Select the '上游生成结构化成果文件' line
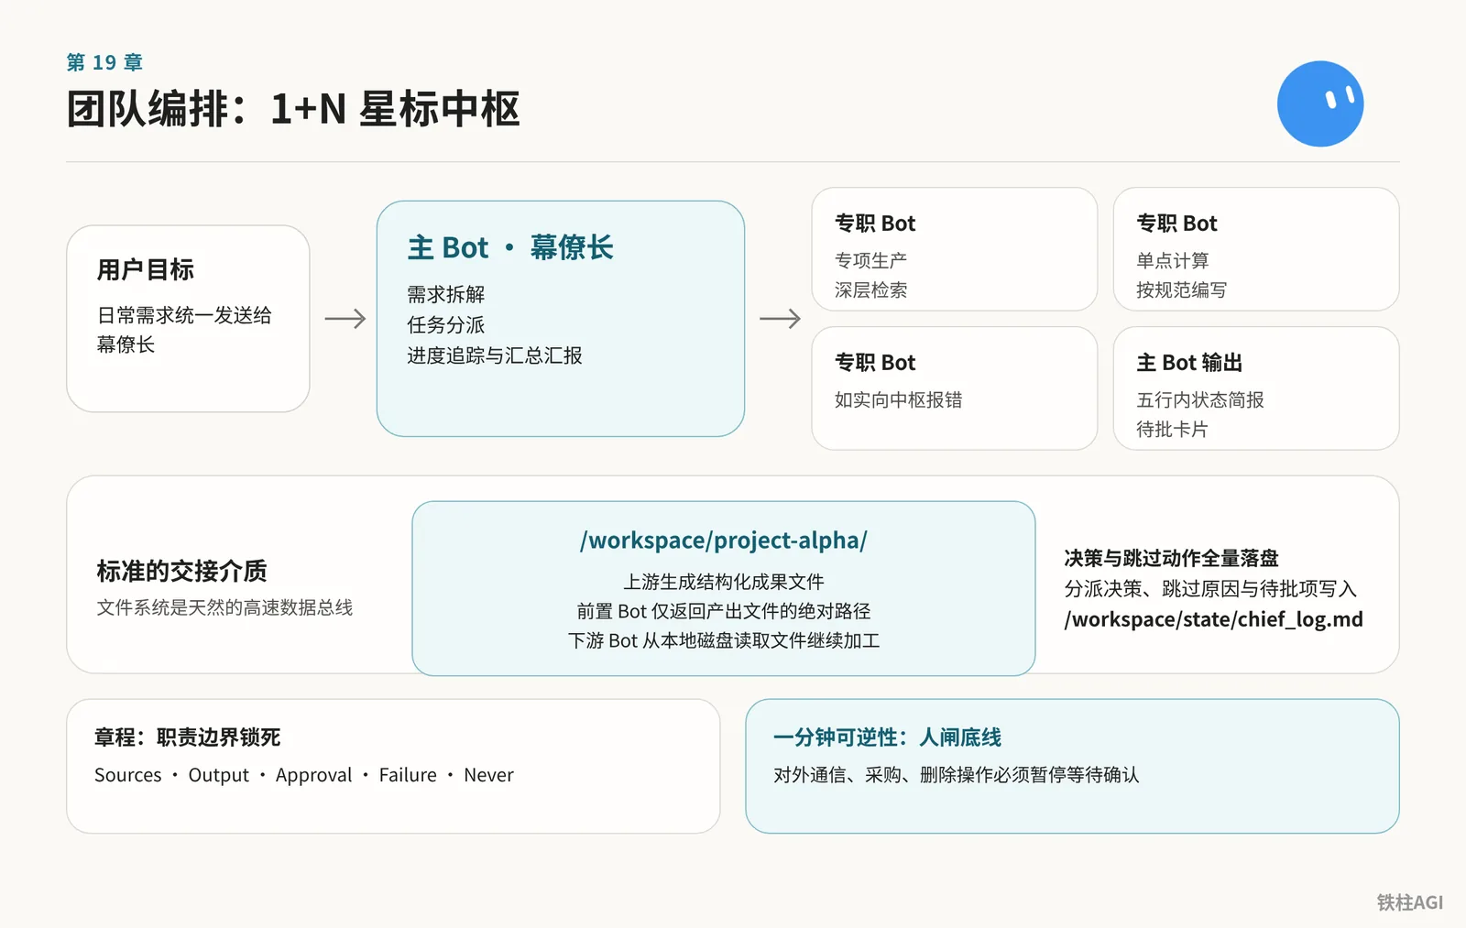The width and height of the screenshot is (1466, 928). [724, 582]
